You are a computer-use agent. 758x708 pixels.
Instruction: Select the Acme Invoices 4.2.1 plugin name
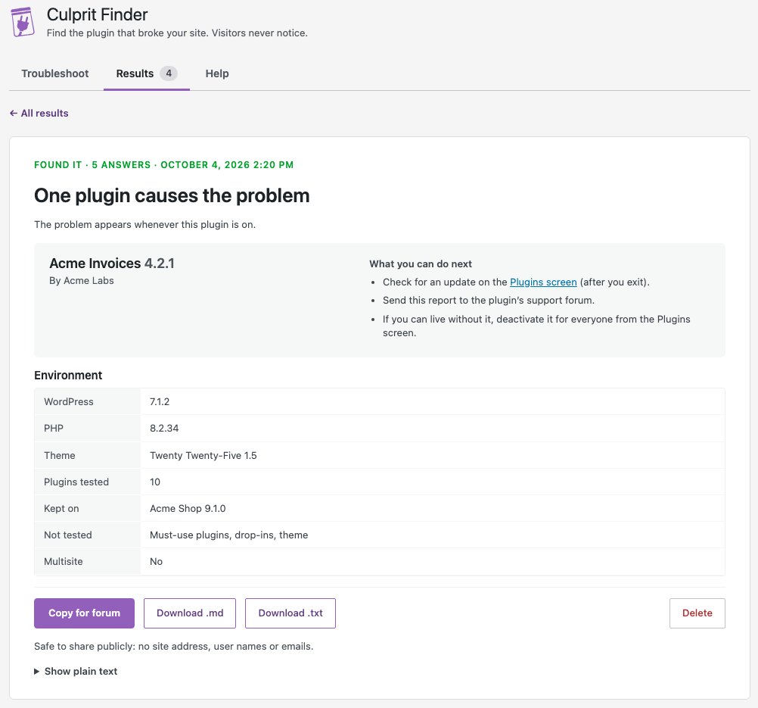[112, 264]
